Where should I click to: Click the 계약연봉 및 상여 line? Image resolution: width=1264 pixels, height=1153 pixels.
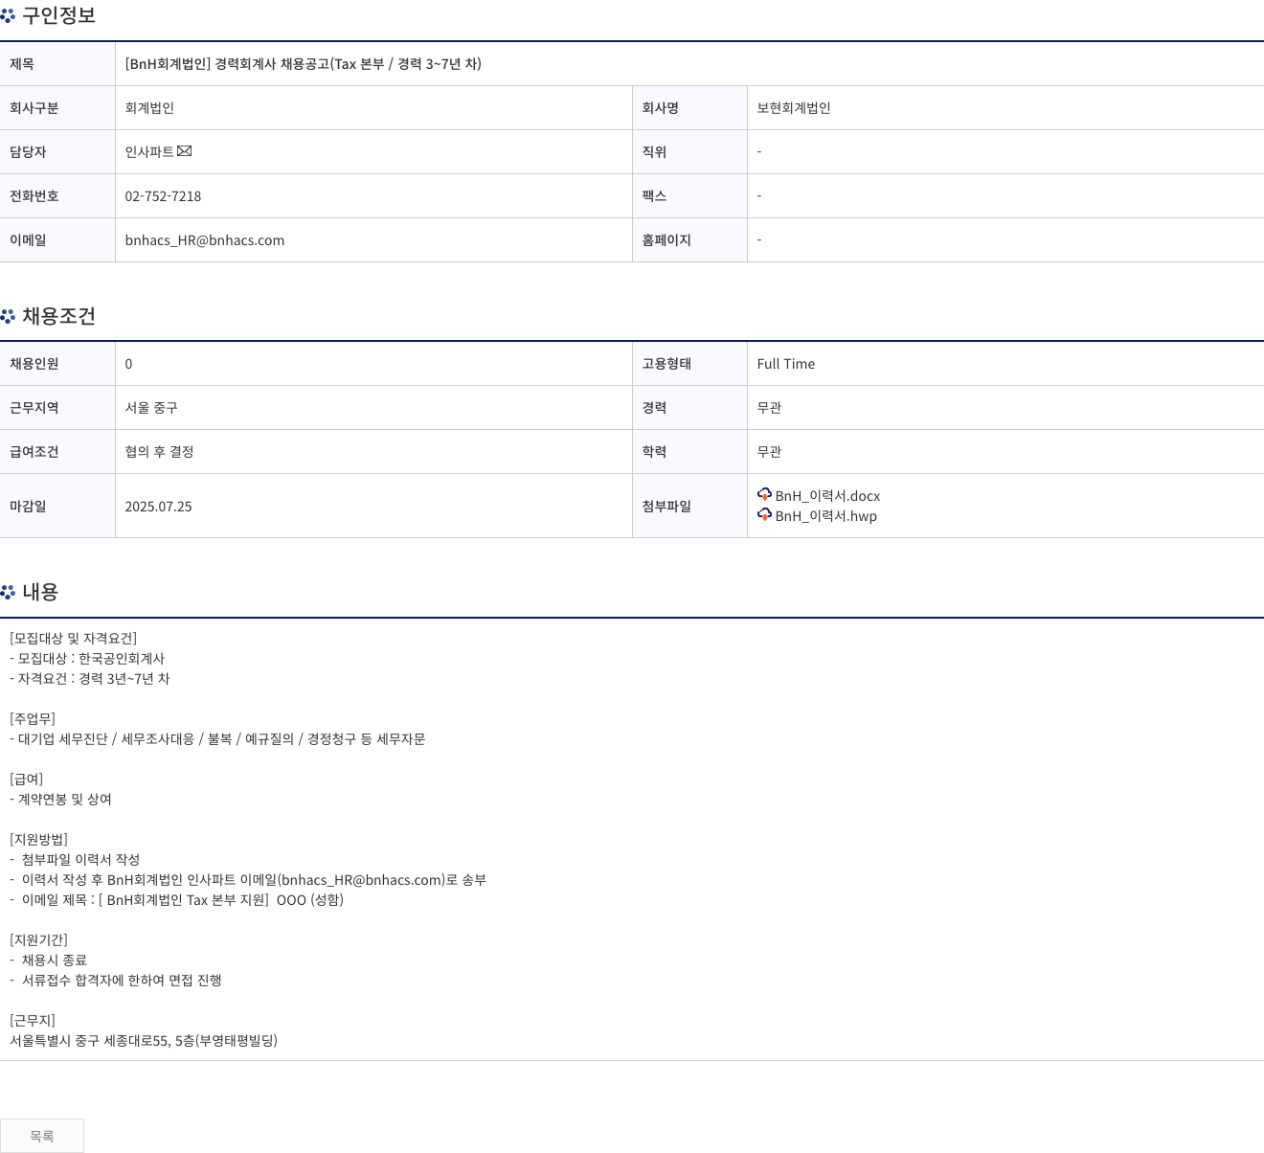click(x=60, y=800)
